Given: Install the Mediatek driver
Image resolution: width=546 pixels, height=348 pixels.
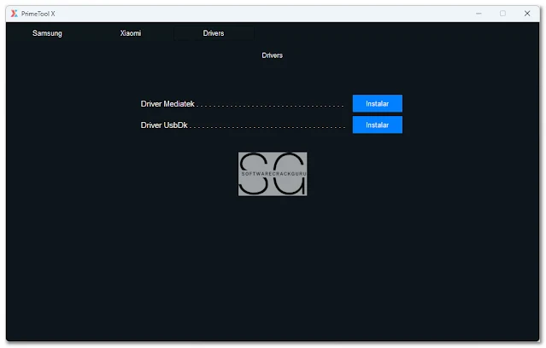Looking at the screenshot, I should click(x=377, y=103).
